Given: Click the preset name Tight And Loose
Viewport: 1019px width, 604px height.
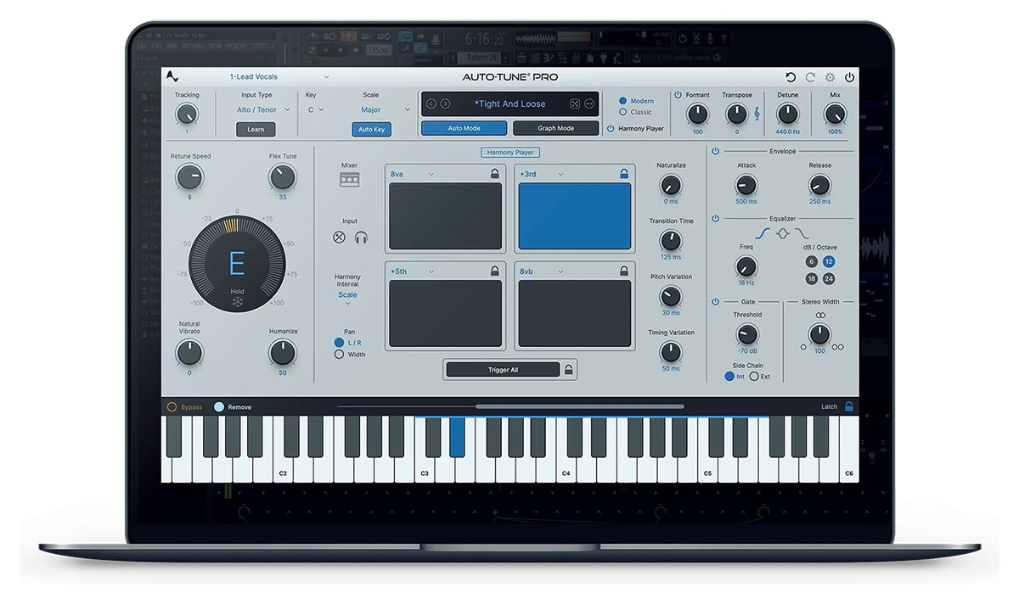Looking at the screenshot, I should (x=510, y=104).
